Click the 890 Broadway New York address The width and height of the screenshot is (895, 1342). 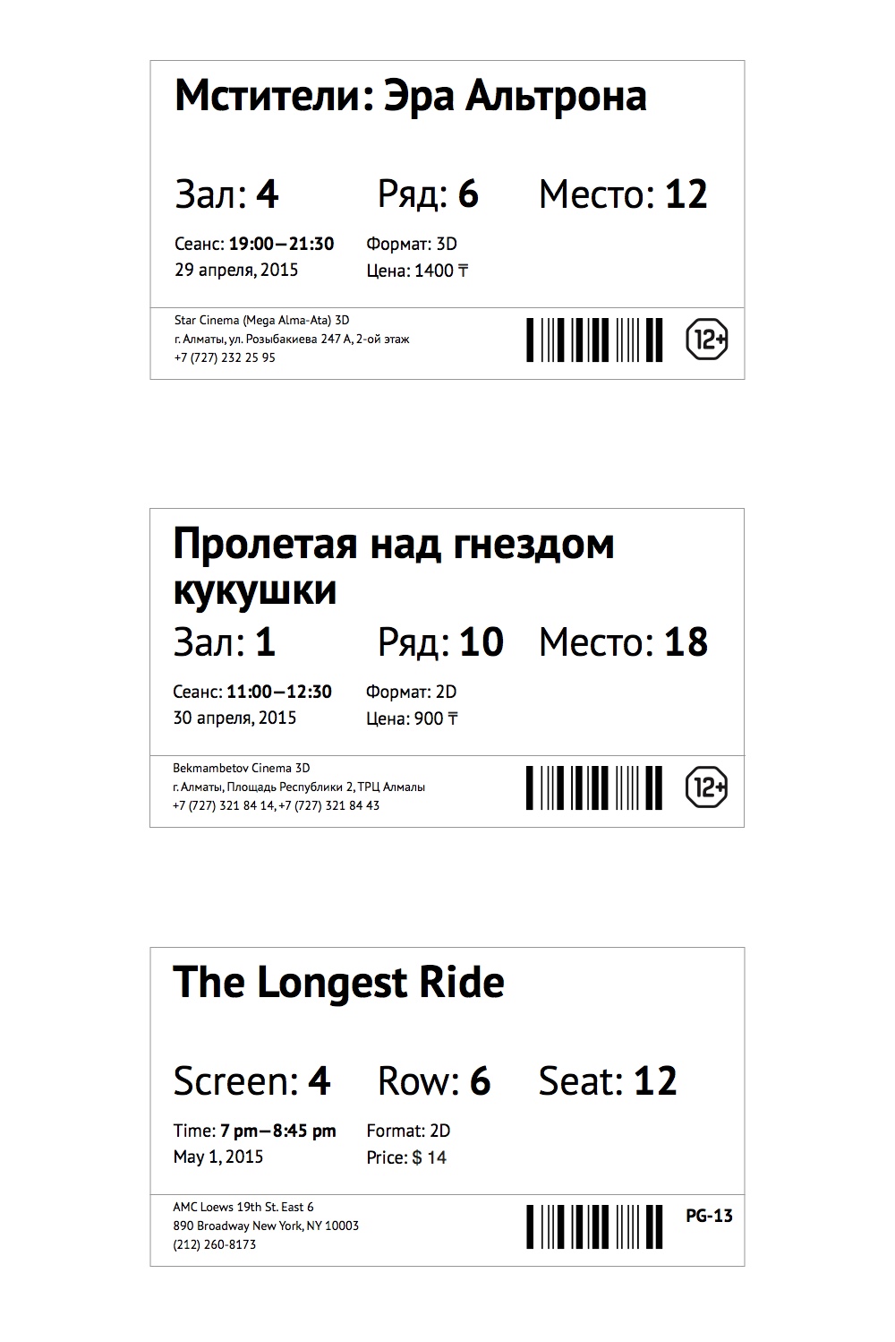pos(266,1226)
